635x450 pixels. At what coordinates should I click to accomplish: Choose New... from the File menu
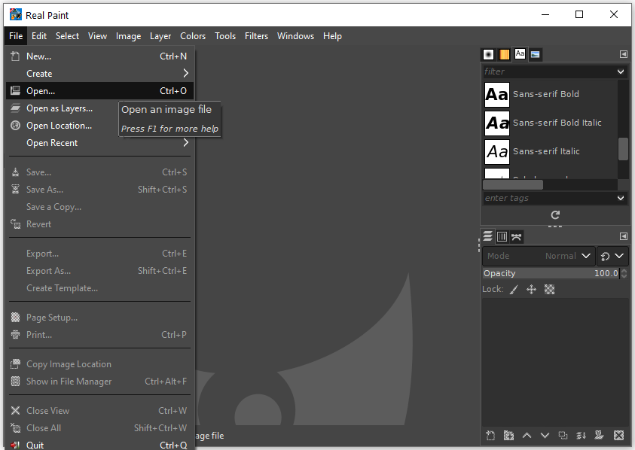pyautogui.click(x=99, y=56)
